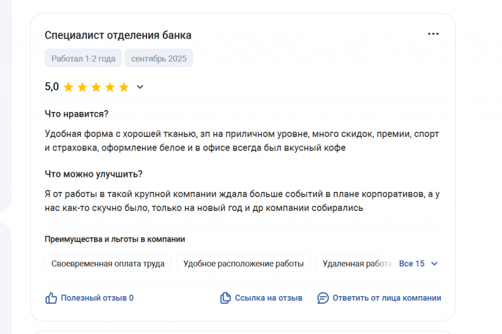Viewport: 502px width, 334px height.
Task: Click the first gold rating star
Action: pyautogui.click(x=69, y=86)
